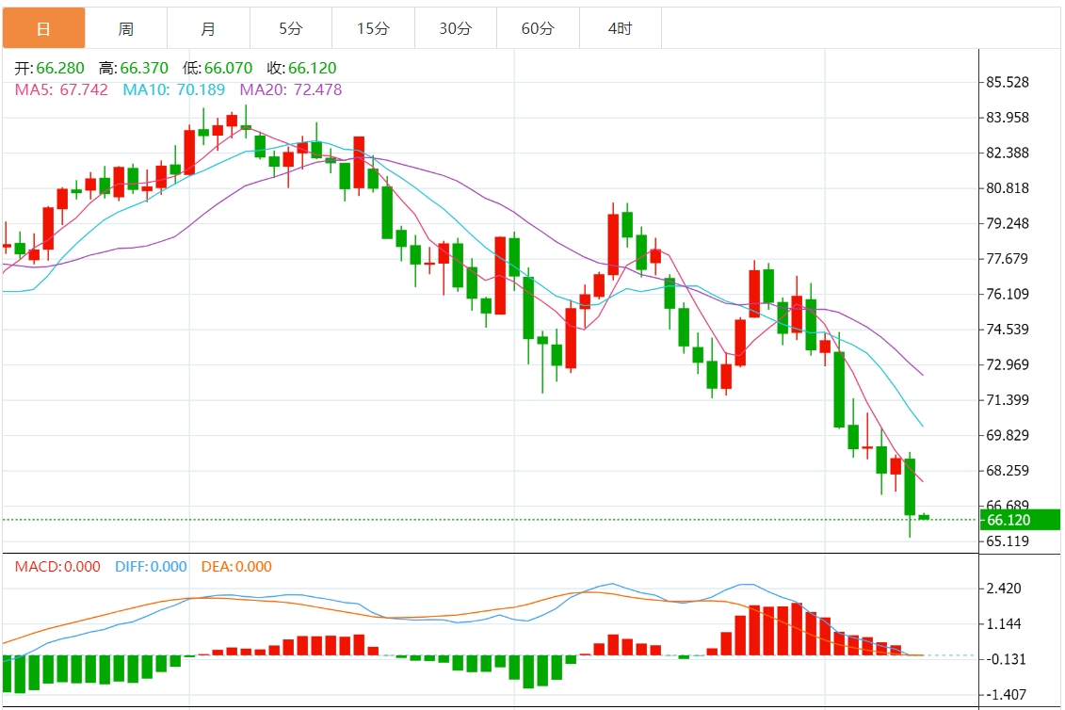Image resolution: width=1065 pixels, height=710 pixels.
Task: Switch to the 月 monthly tab
Action: click(208, 28)
